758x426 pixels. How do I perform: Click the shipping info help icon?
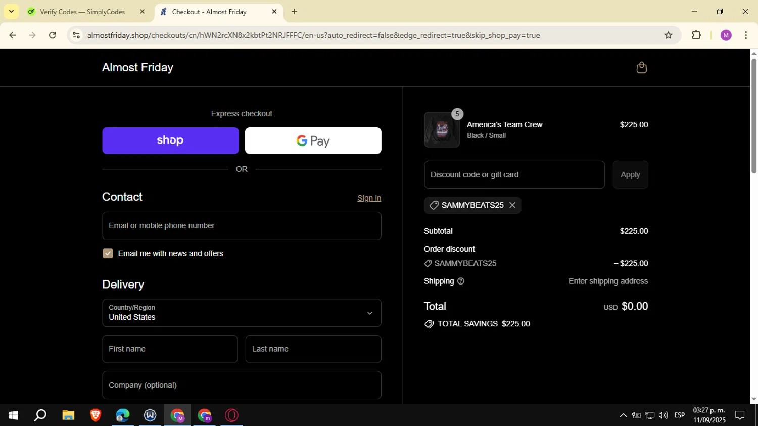[460, 281]
